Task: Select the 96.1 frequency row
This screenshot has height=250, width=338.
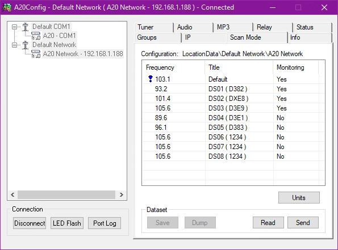Action: tap(233, 128)
